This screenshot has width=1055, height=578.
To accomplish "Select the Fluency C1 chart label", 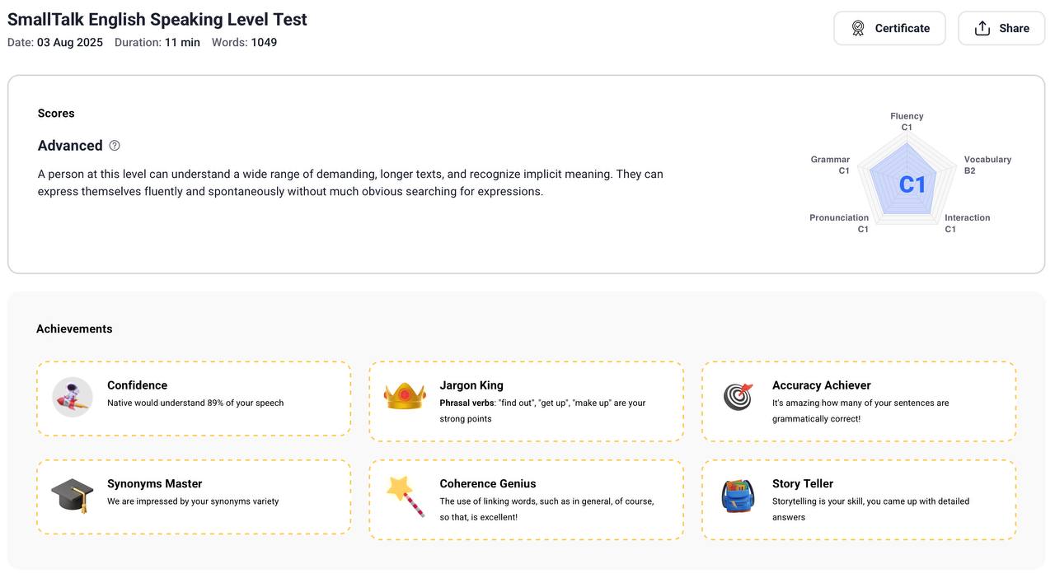I will coord(907,122).
